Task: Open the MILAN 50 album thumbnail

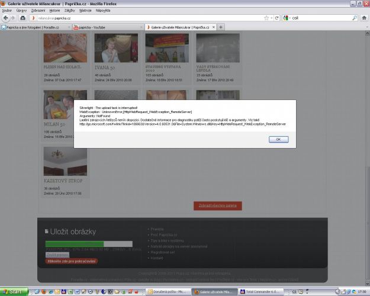Action: (65, 105)
